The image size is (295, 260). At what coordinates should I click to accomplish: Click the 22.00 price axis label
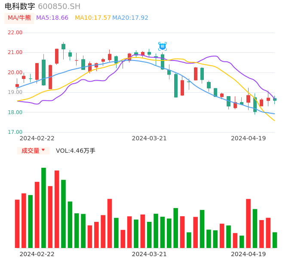coord(15,33)
